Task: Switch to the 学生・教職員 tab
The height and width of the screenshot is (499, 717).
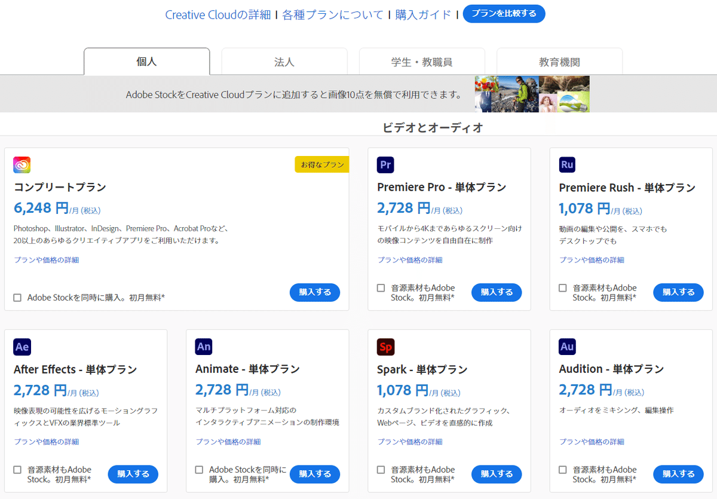Action: (x=422, y=62)
